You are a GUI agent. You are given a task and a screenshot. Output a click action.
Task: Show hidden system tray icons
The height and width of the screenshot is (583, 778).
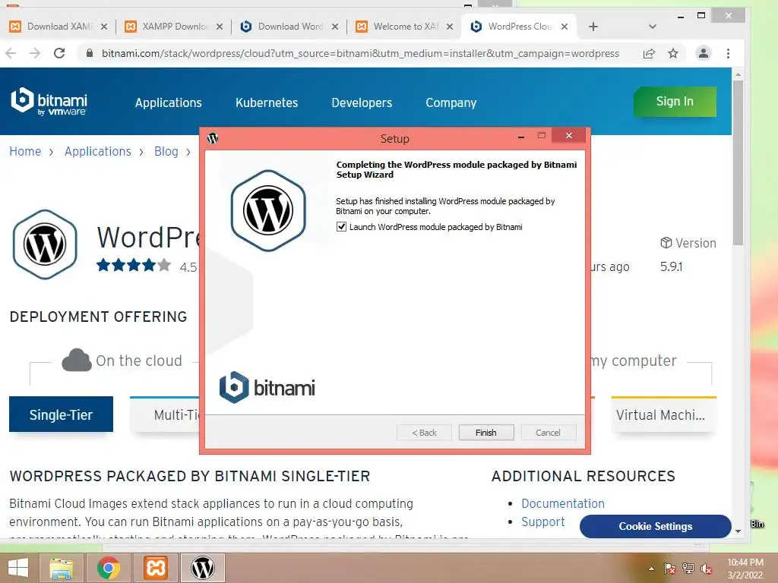[651, 569]
